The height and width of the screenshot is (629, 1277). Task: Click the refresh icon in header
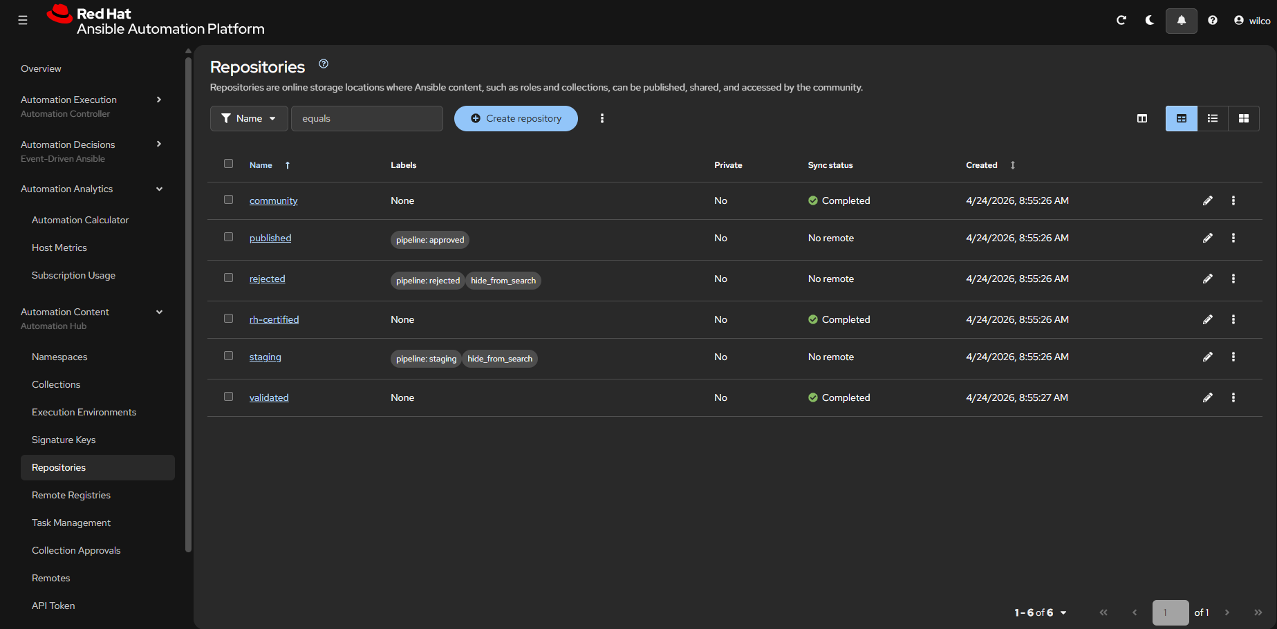(x=1121, y=21)
